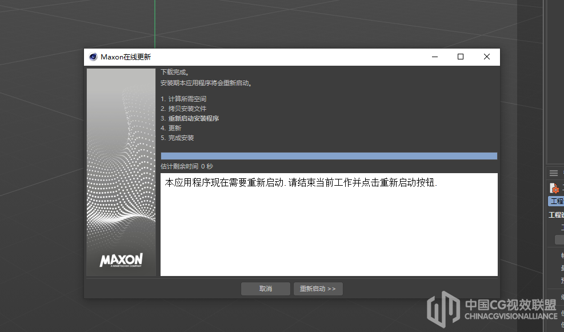The width and height of the screenshot is (564, 332).
Task: Click the 取消 button in the updater
Action: (x=266, y=289)
